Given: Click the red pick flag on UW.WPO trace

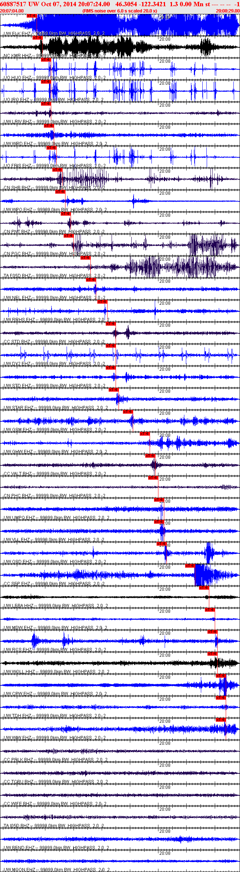Looking at the screenshot, I should [60, 192].
